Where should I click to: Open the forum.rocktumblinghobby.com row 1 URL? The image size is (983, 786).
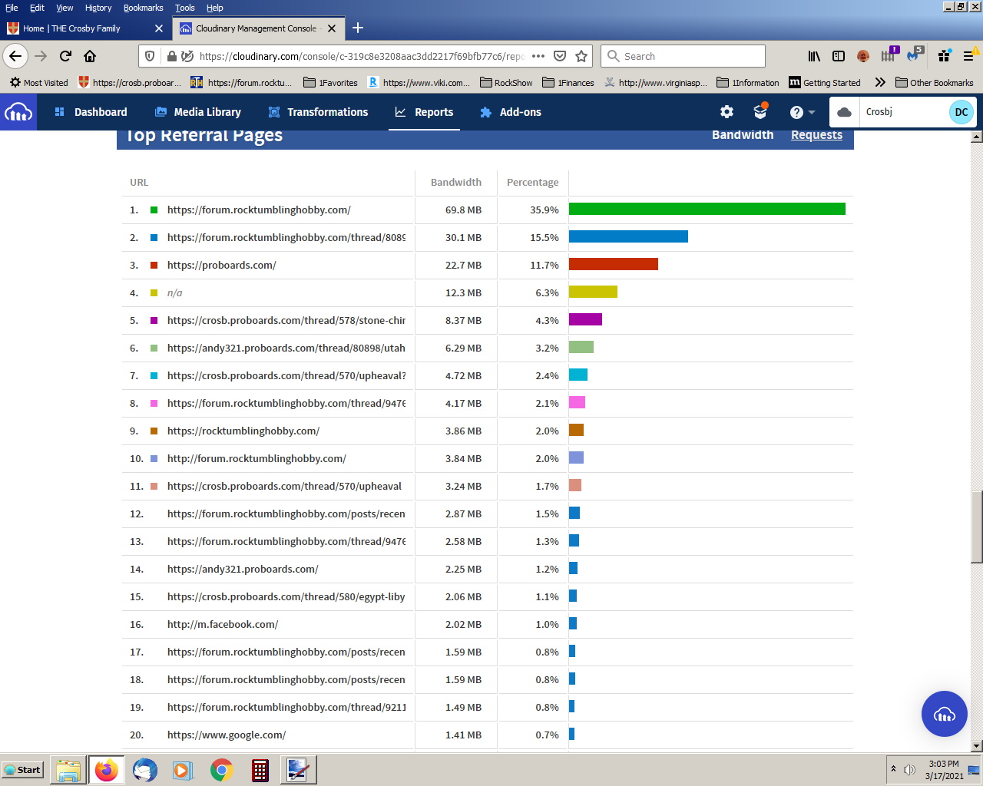259,210
